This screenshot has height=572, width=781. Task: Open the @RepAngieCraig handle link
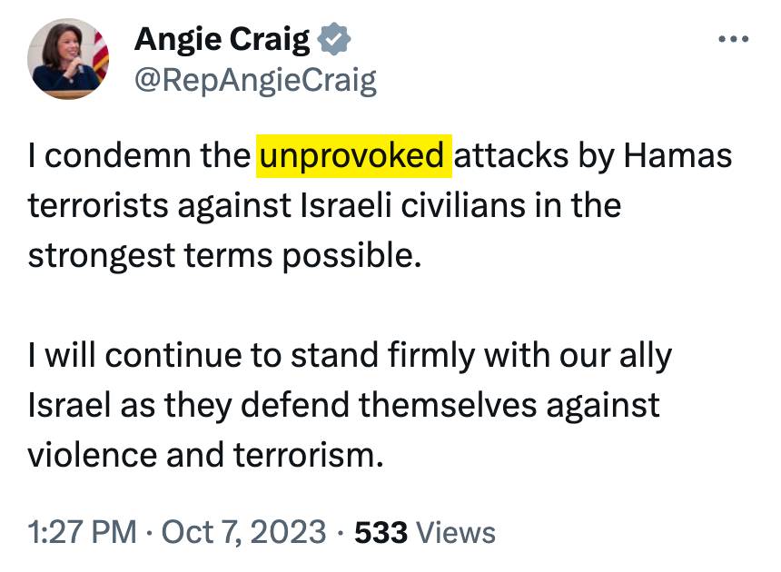(x=255, y=82)
